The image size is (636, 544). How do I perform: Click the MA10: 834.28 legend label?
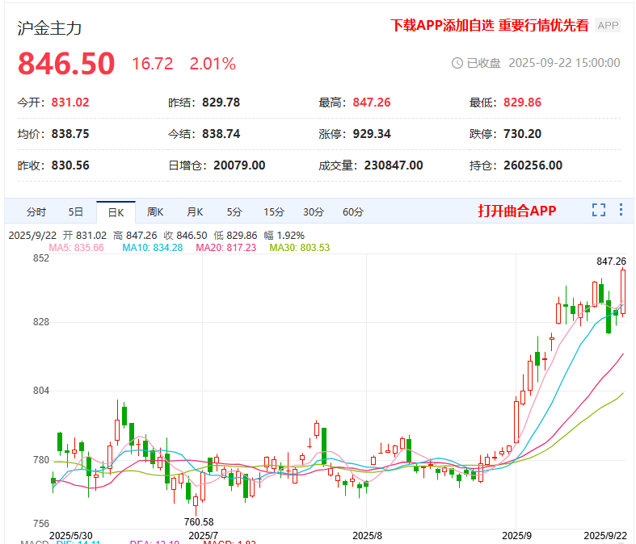(153, 248)
